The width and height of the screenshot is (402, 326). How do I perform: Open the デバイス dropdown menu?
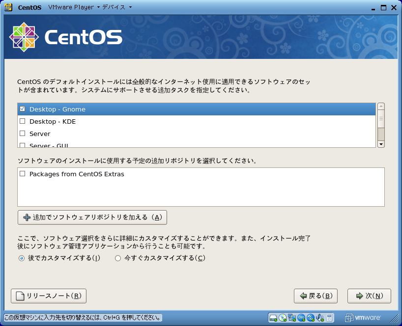point(117,7)
